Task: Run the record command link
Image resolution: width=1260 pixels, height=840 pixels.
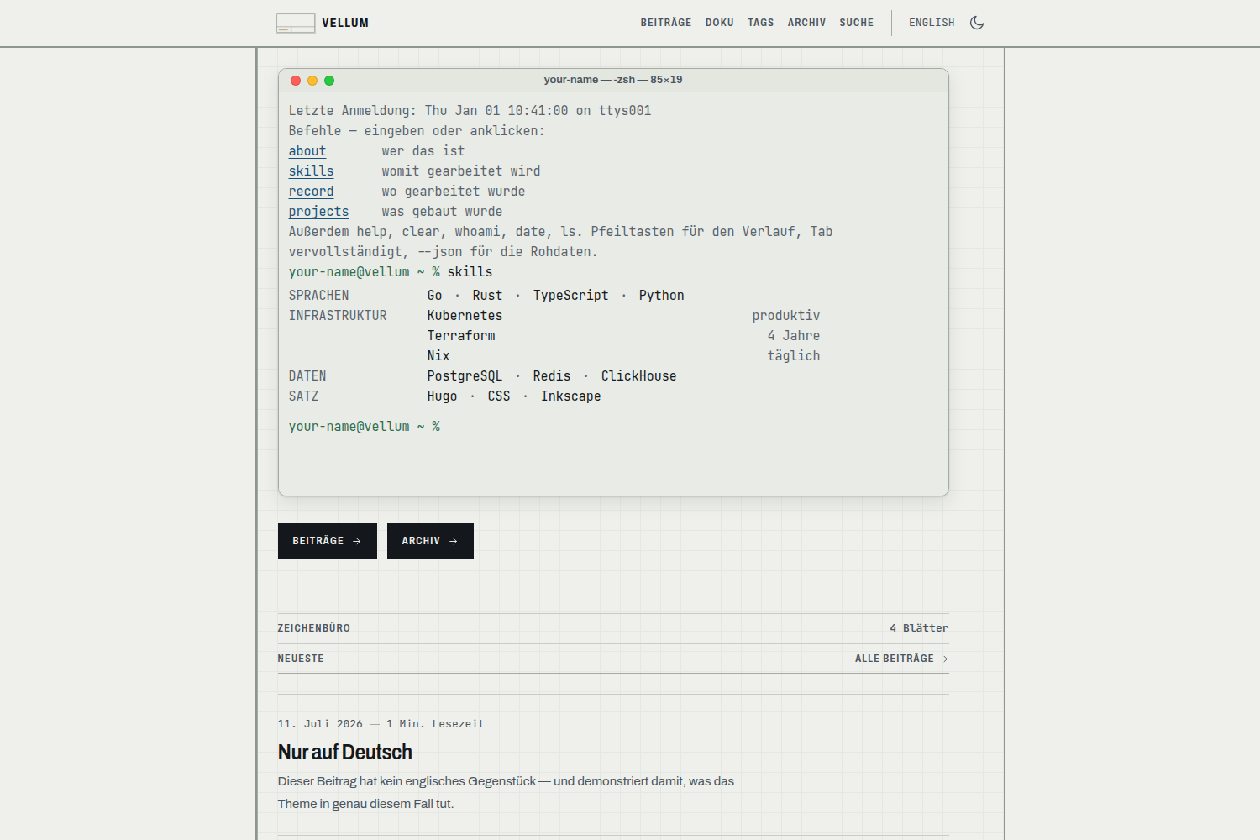Action: coord(311,192)
